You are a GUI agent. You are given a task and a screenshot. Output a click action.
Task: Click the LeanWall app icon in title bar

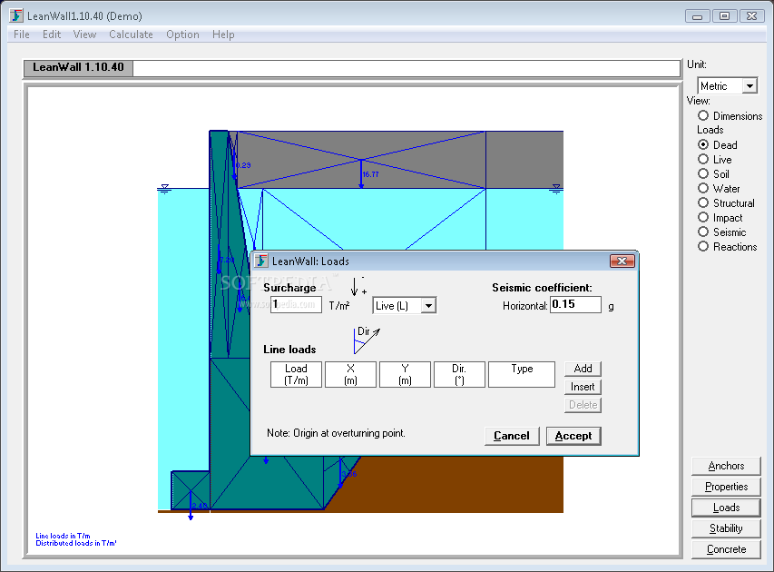15,15
